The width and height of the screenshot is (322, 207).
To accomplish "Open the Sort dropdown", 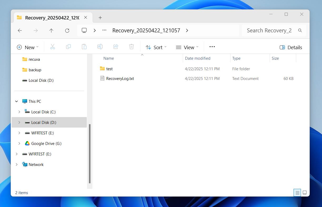I will pos(156,47).
